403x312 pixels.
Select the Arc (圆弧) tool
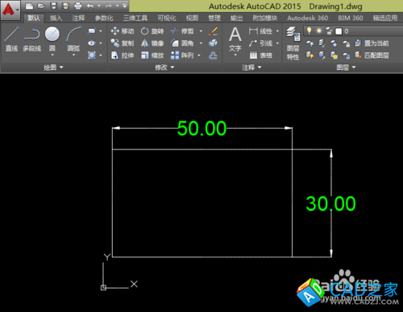[73, 40]
